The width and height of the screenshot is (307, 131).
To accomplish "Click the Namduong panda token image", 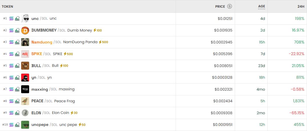I will (25, 42).
